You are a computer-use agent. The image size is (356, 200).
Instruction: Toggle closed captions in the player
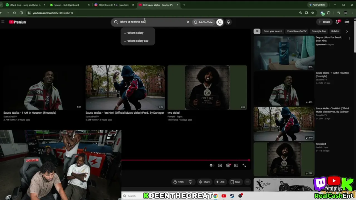click(220, 166)
